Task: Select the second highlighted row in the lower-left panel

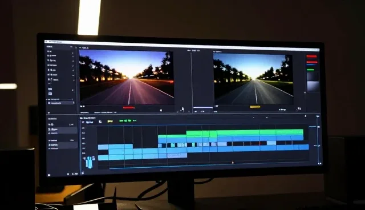Action: click(x=62, y=145)
